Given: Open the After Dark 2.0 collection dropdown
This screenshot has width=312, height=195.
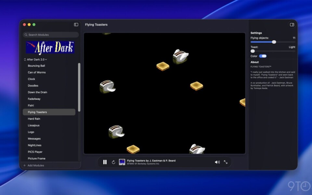Looking at the screenshot, I should [35, 59].
